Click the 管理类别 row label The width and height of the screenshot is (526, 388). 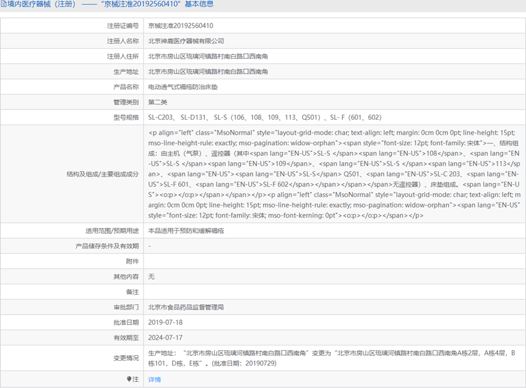click(126, 102)
